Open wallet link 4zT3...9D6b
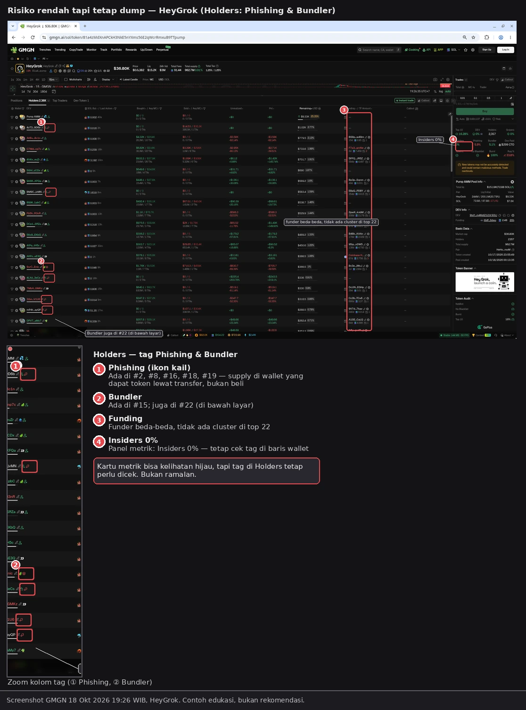Screen dimensions: 526x710 point(33,128)
